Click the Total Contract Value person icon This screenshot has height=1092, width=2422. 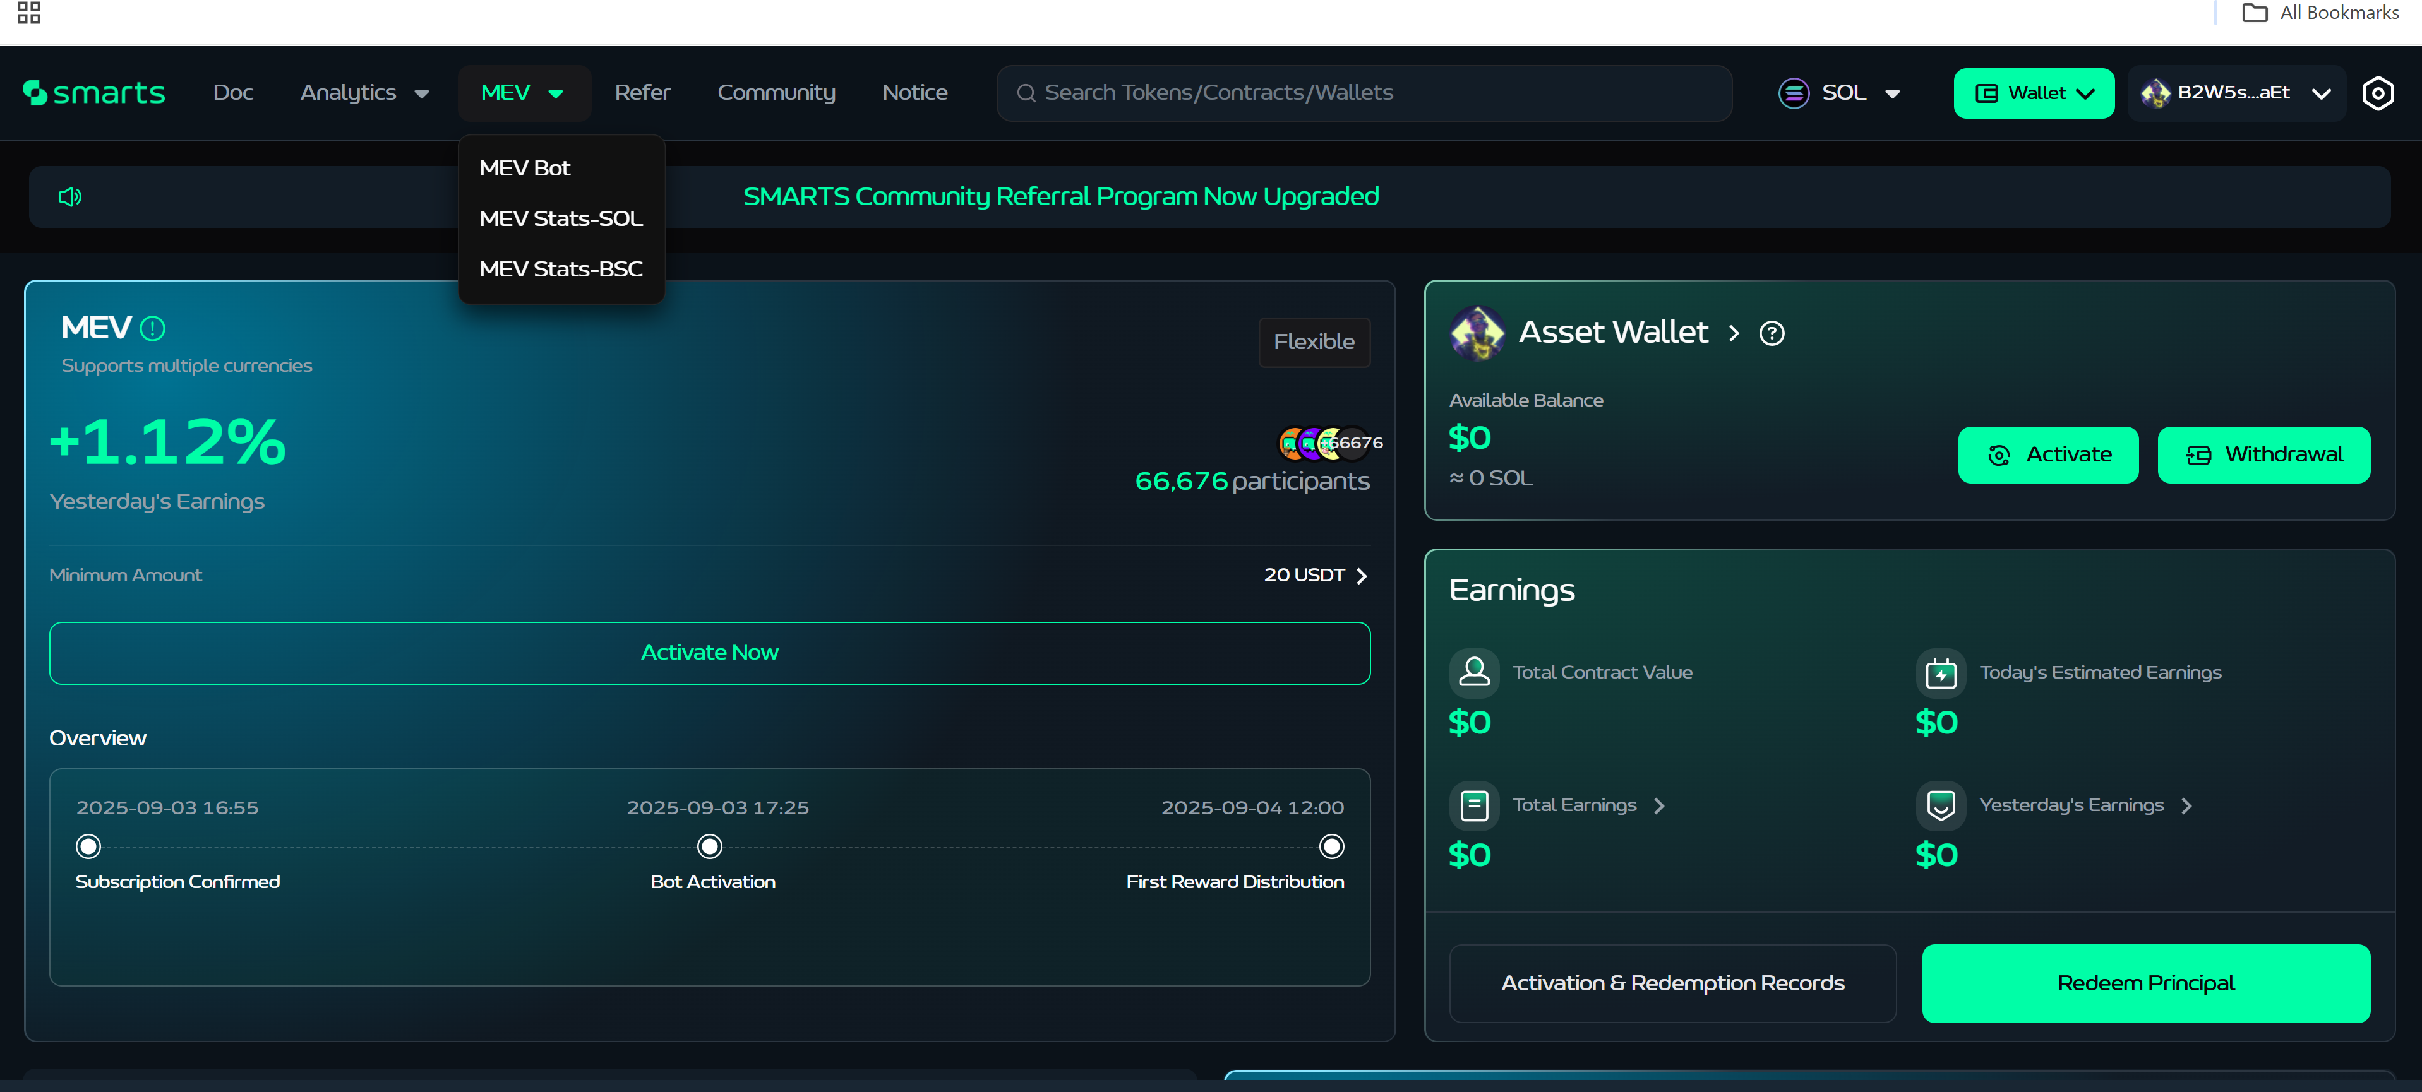1473,672
